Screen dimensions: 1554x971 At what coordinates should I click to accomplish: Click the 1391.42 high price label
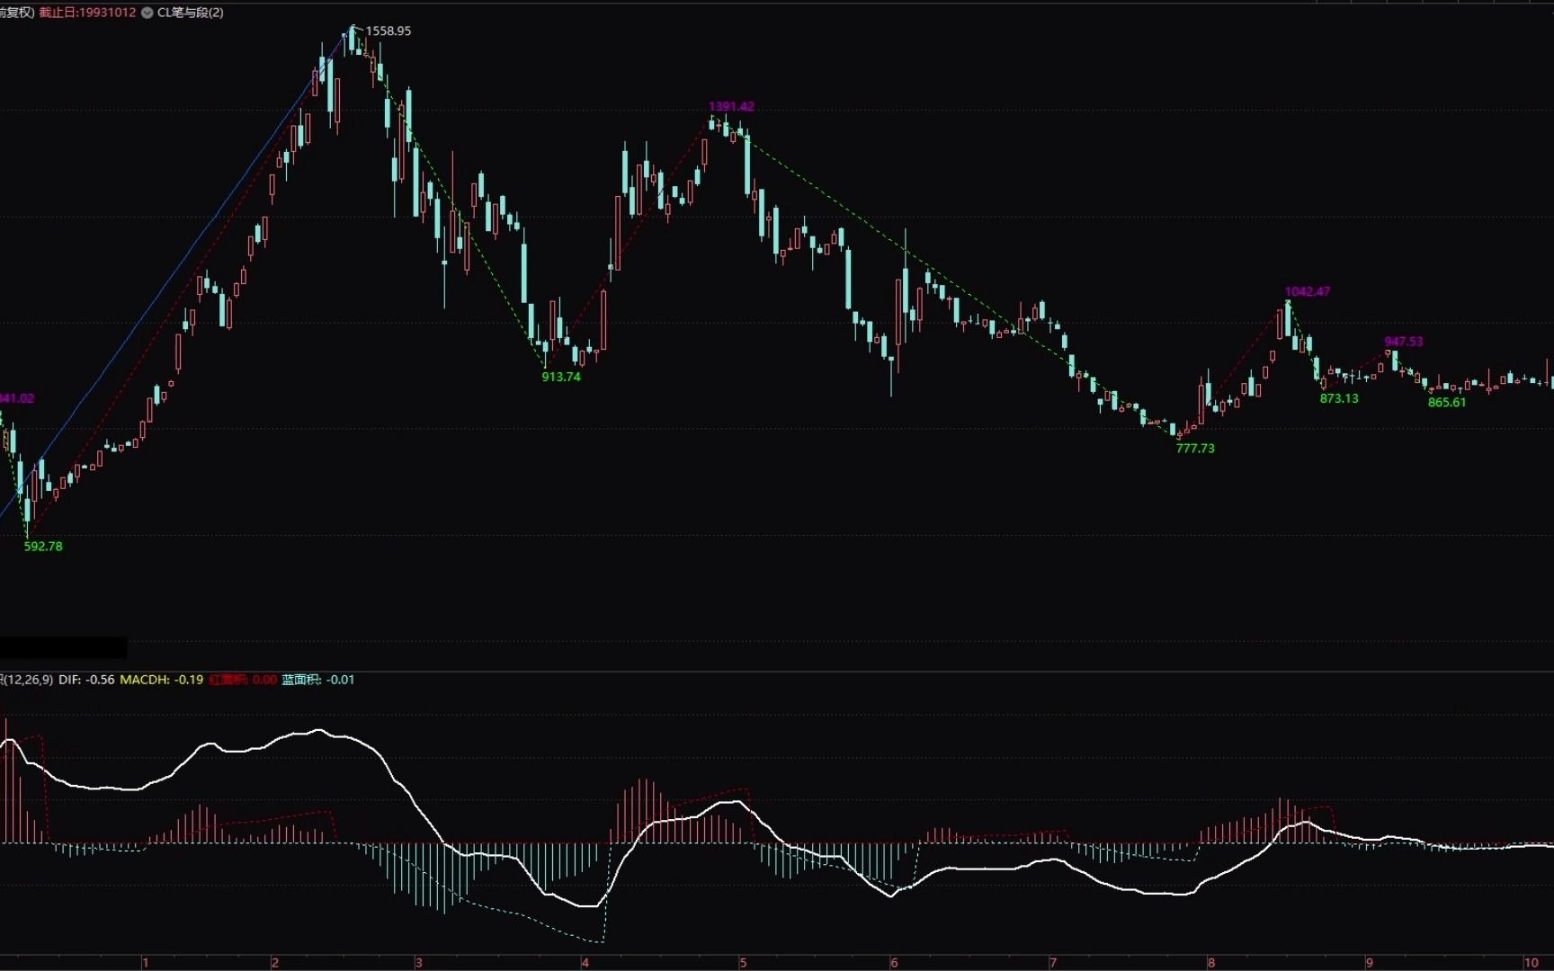pos(731,106)
